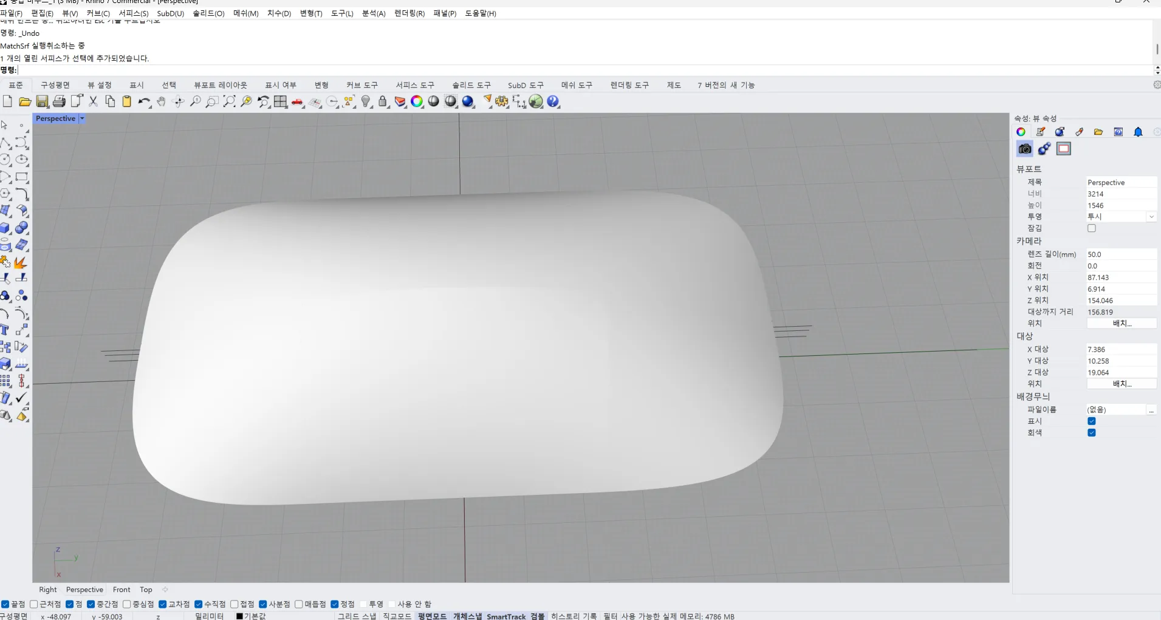1161x620 pixels.
Task: Click the blue Render sphere icon
Action: [x=468, y=101]
